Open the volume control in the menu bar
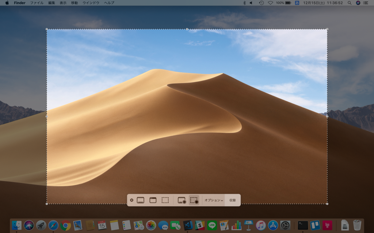This screenshot has width=374, height=233. click(x=251, y=3)
